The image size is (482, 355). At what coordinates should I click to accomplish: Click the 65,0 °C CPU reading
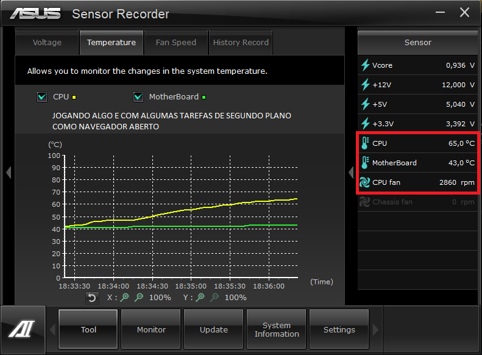click(461, 143)
